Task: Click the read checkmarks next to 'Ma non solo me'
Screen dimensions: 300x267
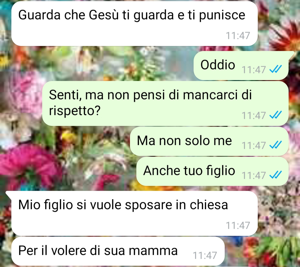Action: [x=276, y=145]
